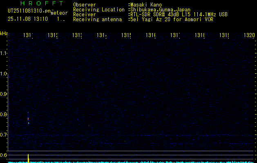This screenshot has height=163, width=257.
Task: Click the yellow intensity spike at bottom
Action: [x=28, y=158]
